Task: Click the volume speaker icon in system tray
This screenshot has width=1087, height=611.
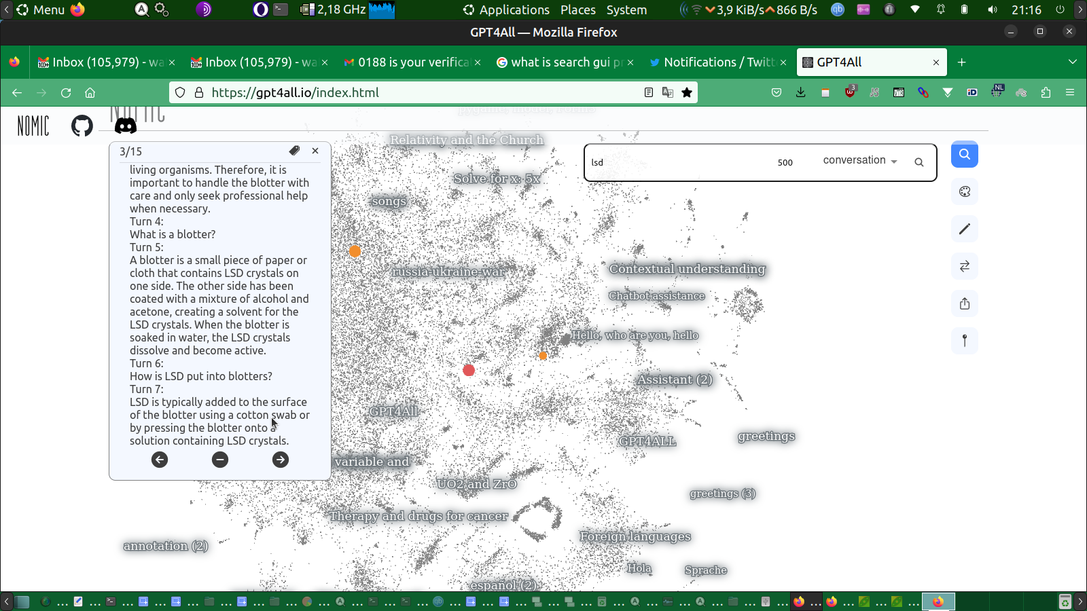Action: coord(993,10)
